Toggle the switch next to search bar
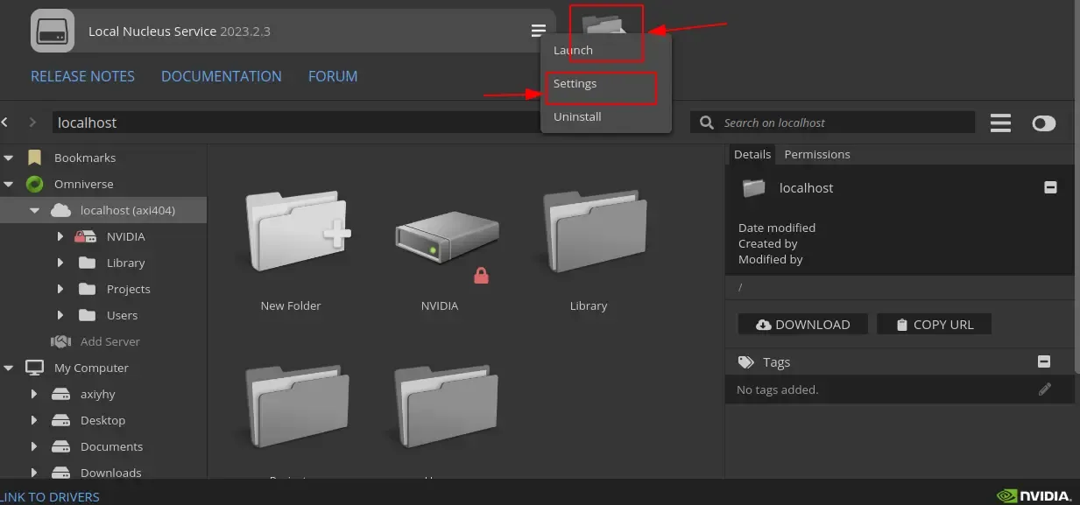Viewport: 1080px width, 505px height. [x=1043, y=123]
